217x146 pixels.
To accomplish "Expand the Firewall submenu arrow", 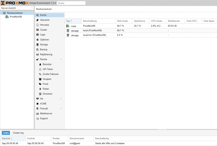I will [61, 109].
